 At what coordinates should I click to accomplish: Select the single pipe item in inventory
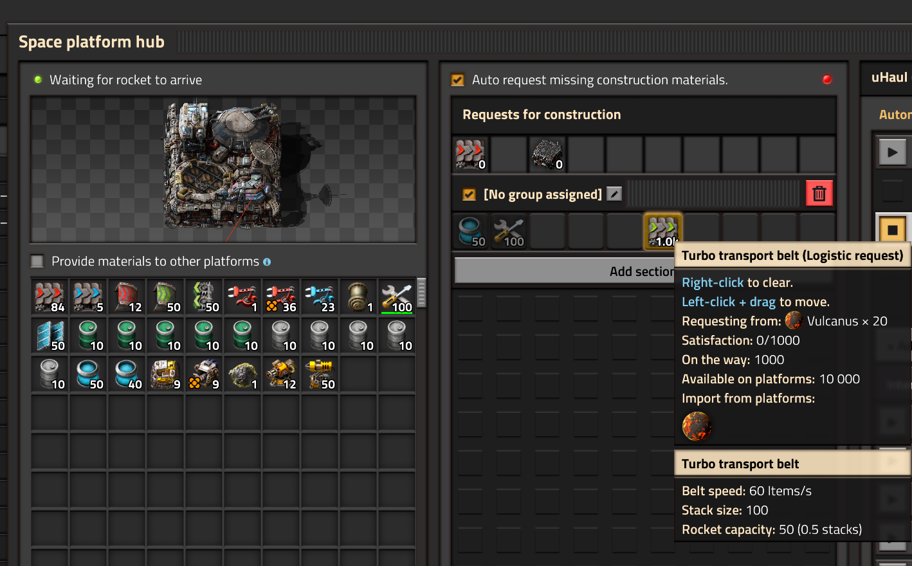click(358, 297)
